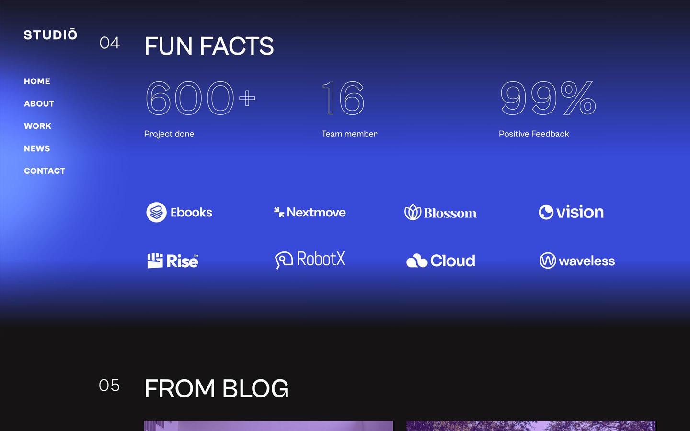The image size is (690, 431).
Task: Click the STUDIO brand wordmark
Action: (50, 34)
